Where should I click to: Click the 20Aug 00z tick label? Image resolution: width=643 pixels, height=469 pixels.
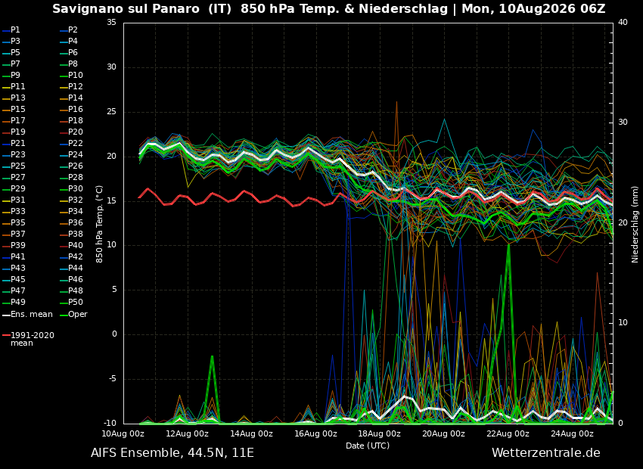click(x=444, y=433)
